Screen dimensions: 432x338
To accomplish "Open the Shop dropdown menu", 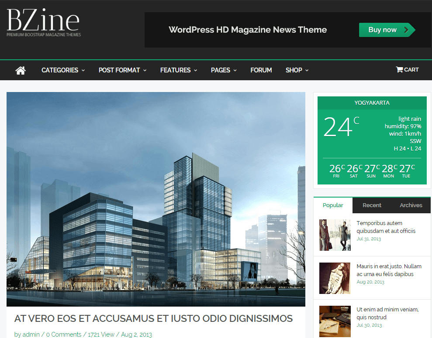I will [x=297, y=70].
